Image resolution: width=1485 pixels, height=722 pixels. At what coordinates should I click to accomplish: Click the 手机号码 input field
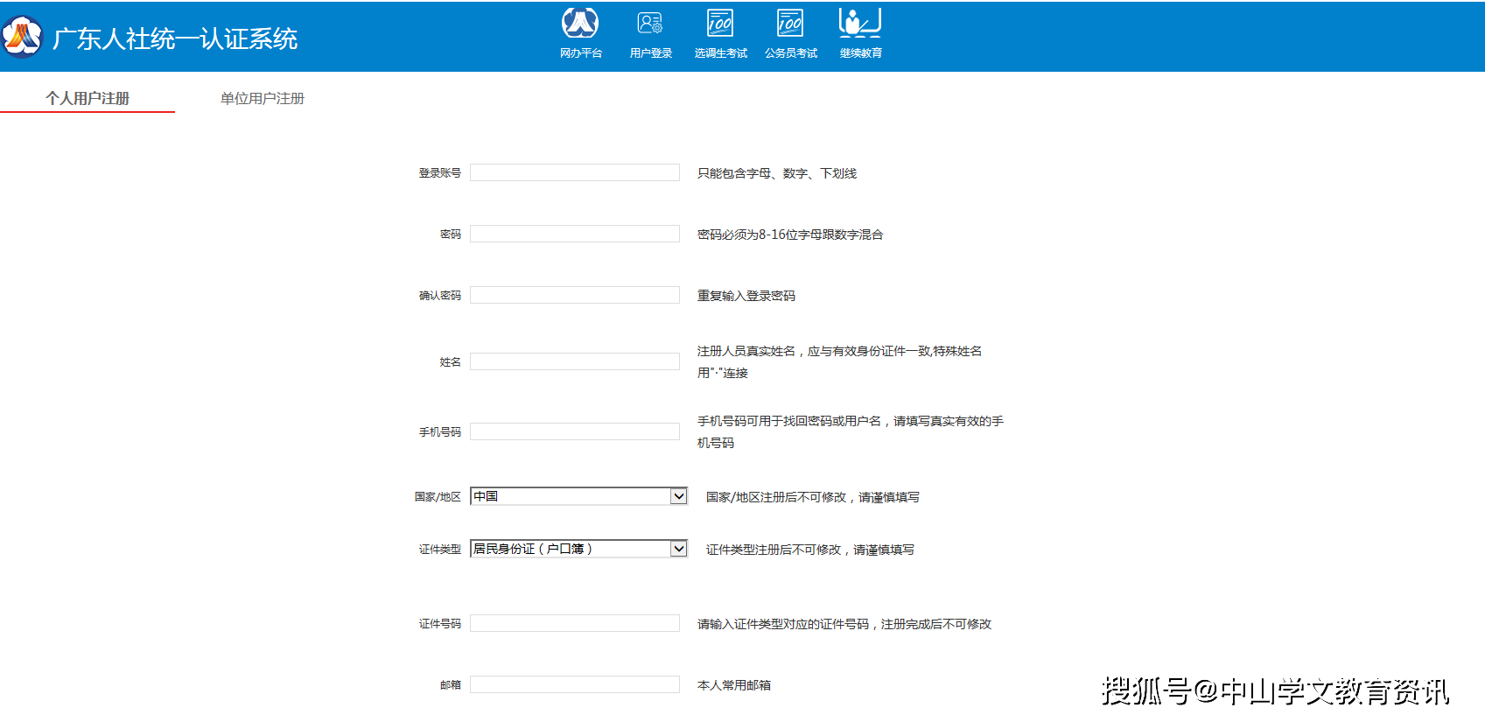575,431
